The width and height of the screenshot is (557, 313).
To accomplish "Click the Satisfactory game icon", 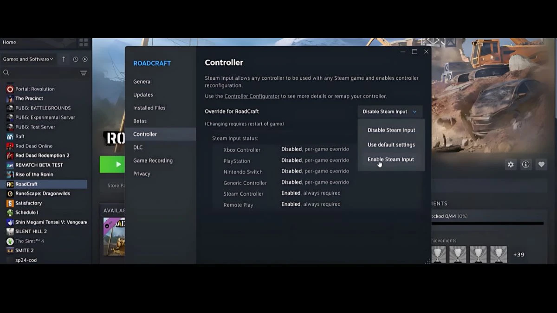I will tap(10, 203).
